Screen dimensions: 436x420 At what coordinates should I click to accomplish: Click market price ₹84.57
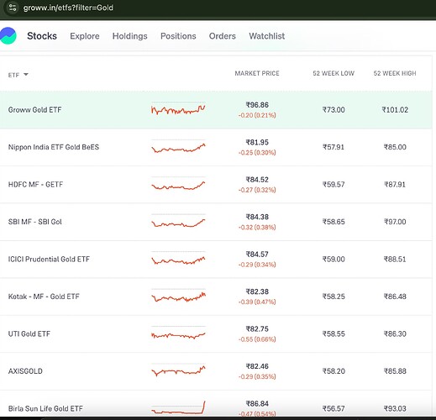(257, 255)
